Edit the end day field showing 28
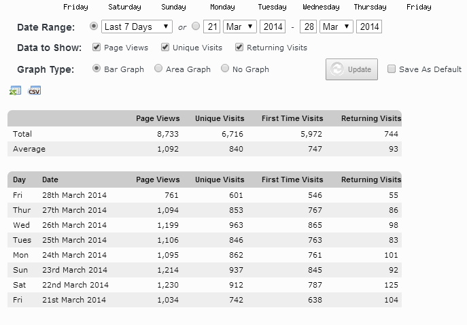This screenshot has height=325, width=467. point(308,27)
